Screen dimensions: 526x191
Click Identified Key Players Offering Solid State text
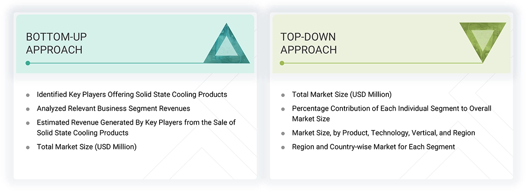click(132, 95)
